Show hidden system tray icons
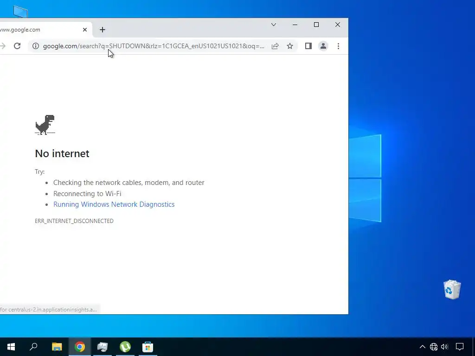Image resolution: width=475 pixels, height=356 pixels. tap(422, 347)
